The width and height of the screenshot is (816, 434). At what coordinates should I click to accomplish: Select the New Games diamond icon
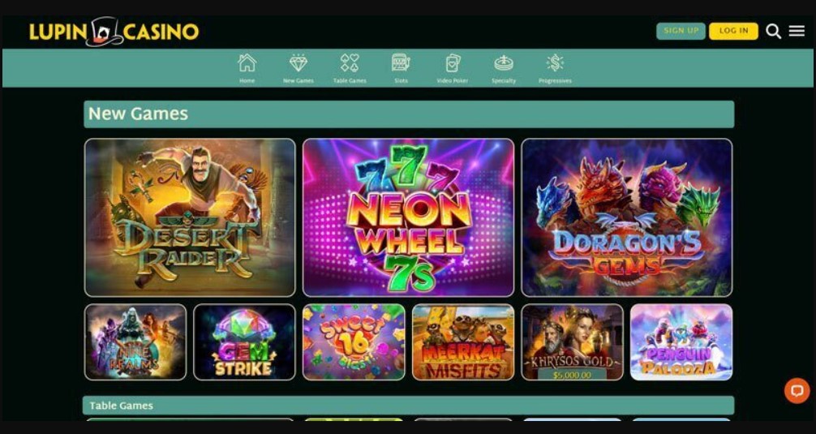tap(298, 63)
